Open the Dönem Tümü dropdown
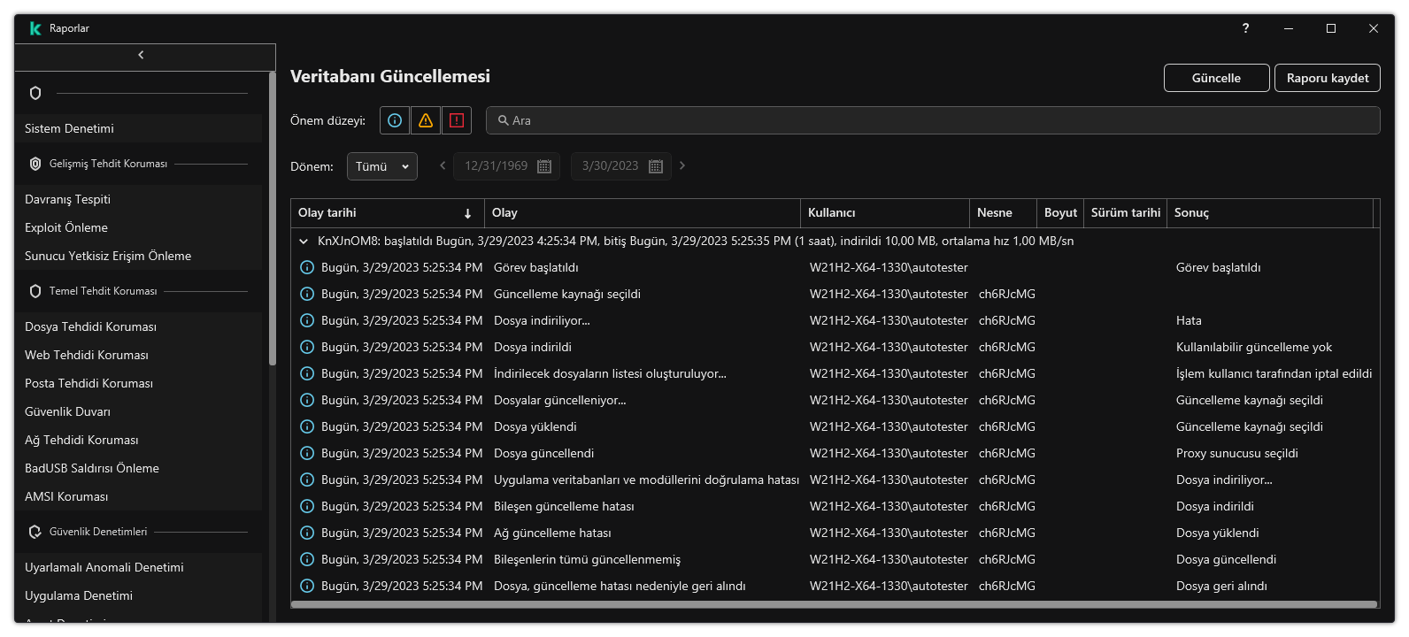Viewport: 1409px width, 637px height. [x=381, y=166]
